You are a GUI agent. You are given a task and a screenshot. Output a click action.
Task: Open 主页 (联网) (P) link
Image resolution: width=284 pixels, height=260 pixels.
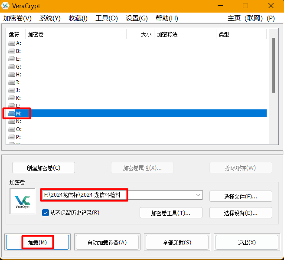(x=251, y=18)
